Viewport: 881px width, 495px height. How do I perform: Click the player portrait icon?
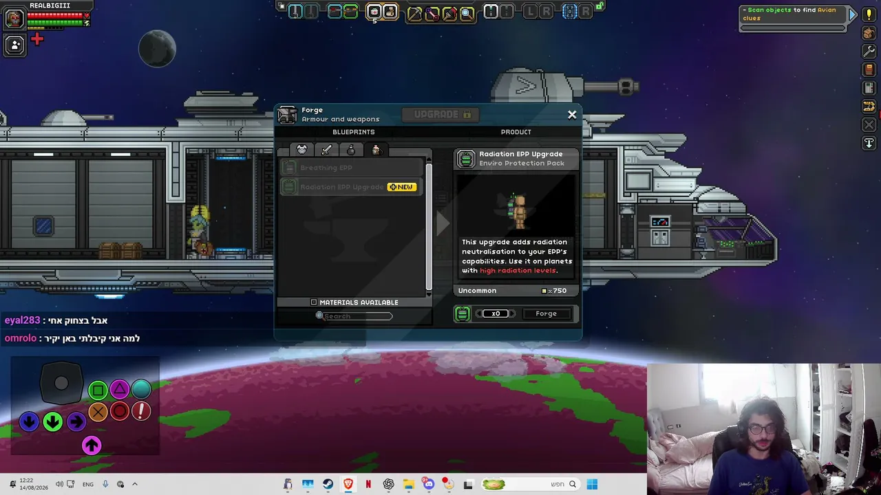click(x=14, y=18)
